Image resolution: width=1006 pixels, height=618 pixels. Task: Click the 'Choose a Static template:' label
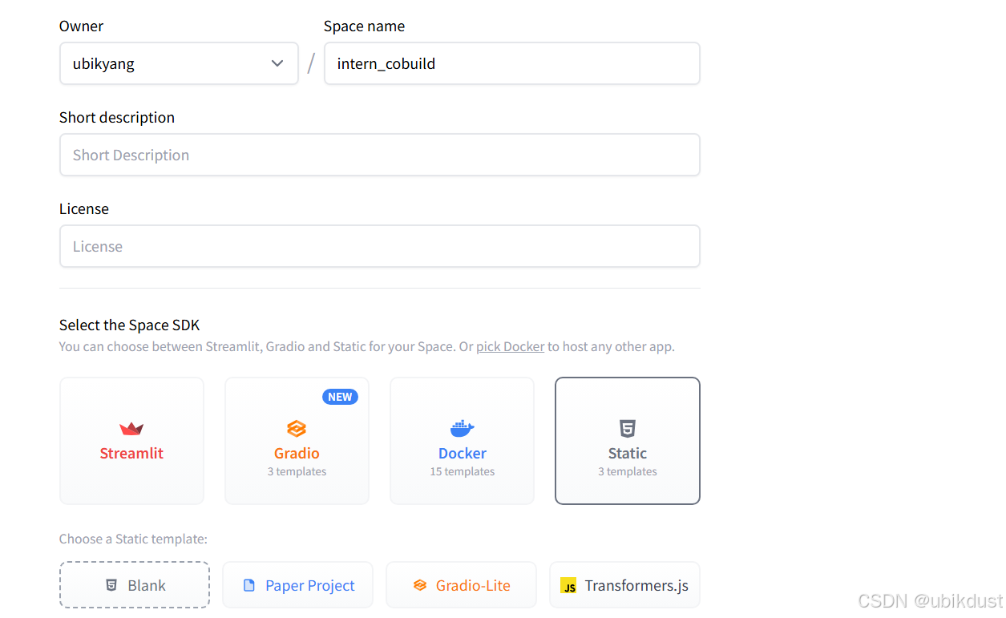tap(133, 539)
